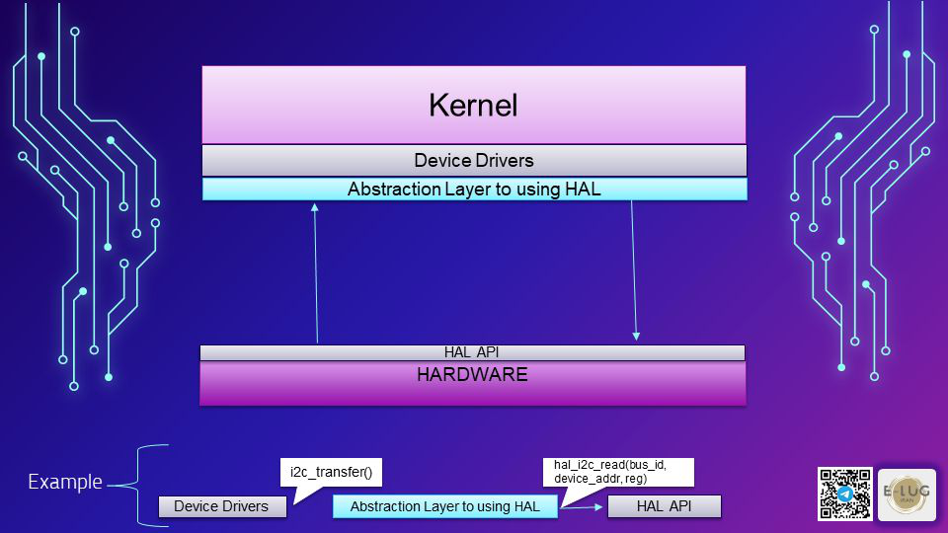
Task: Click the small arrow pointing to bottom HAL API box
Action: pyautogui.click(x=585, y=506)
